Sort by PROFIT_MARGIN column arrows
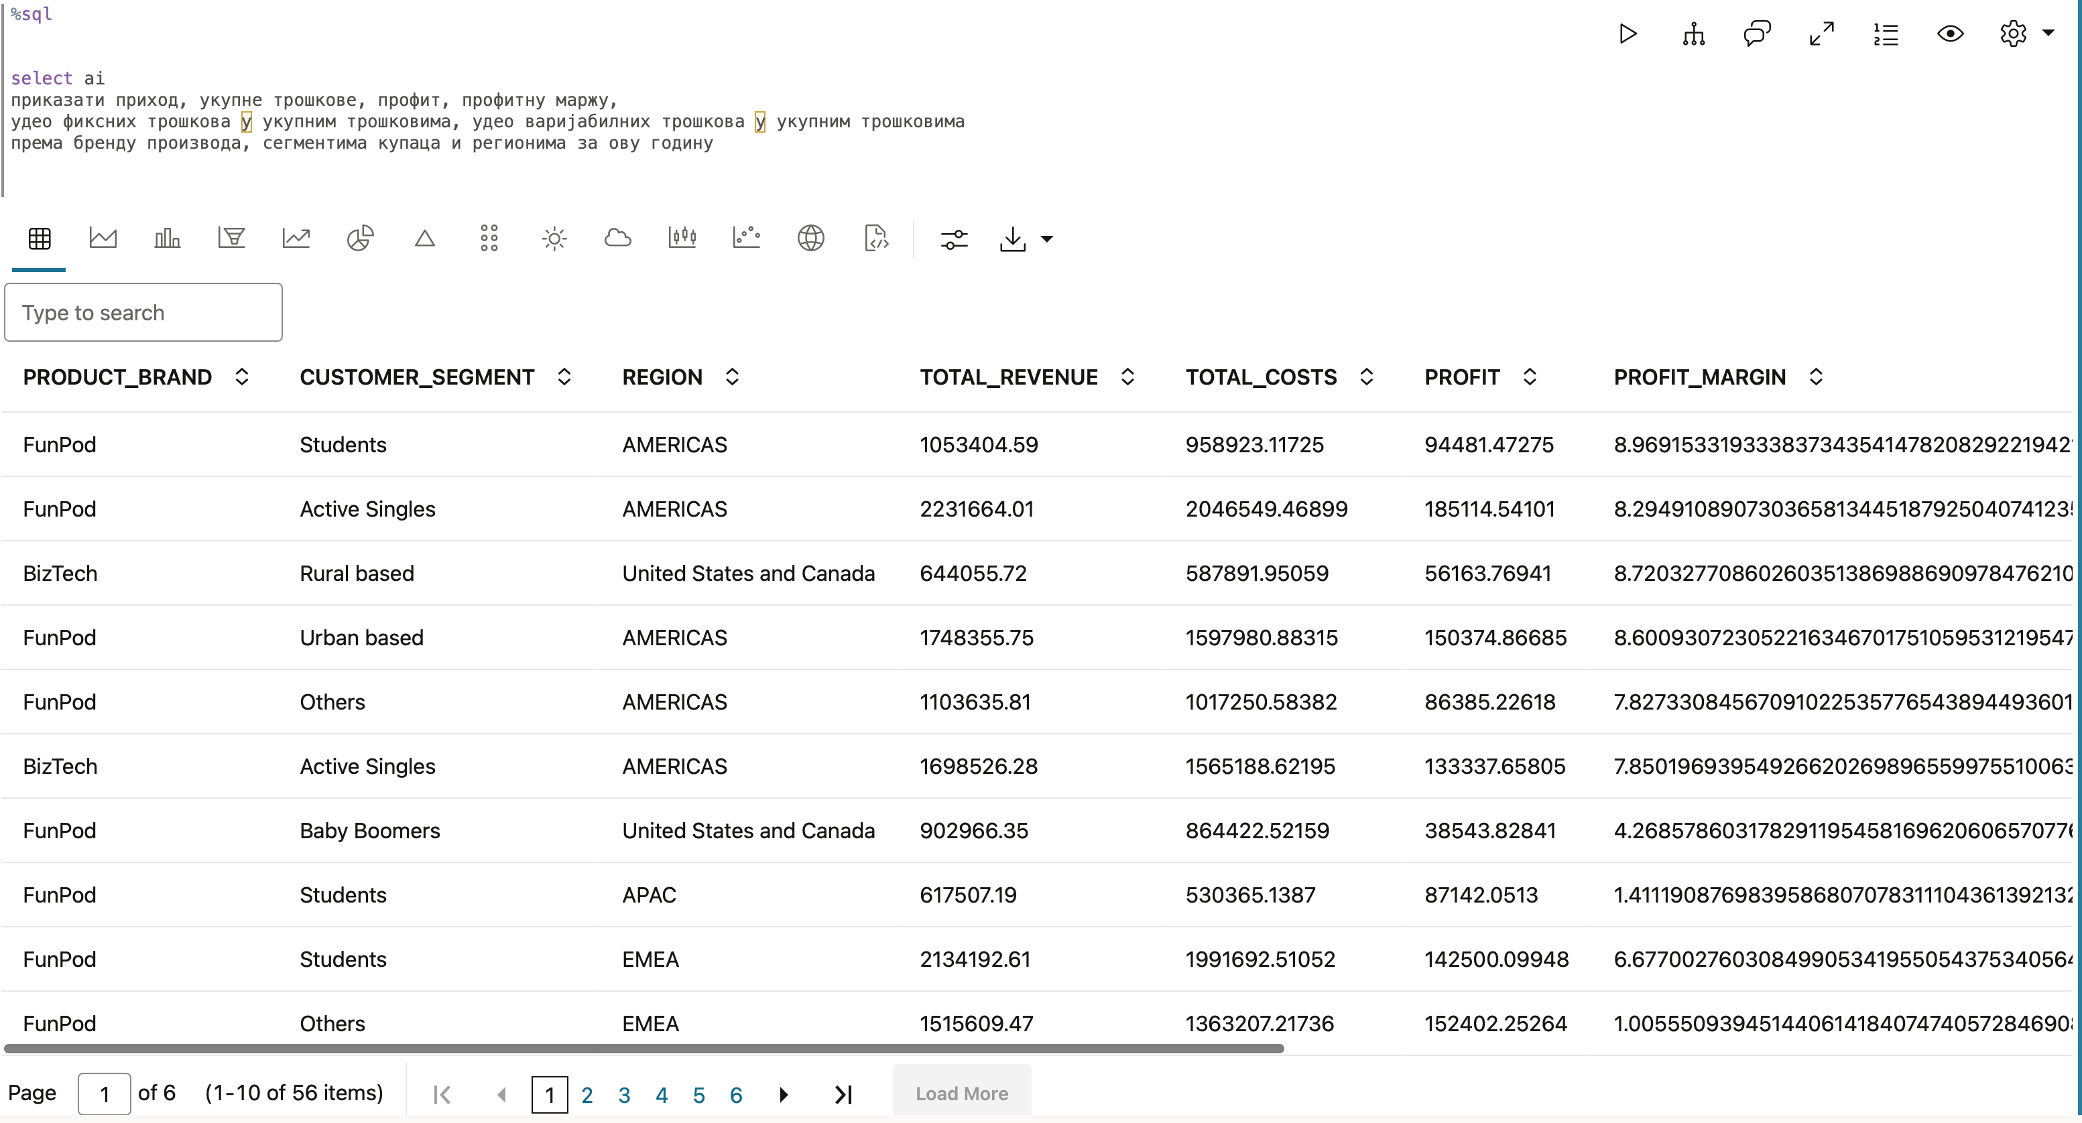Image resolution: width=2082 pixels, height=1123 pixels. (x=1816, y=377)
